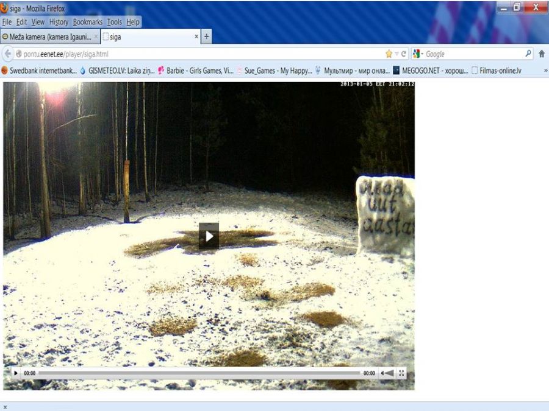Open MEGOGO.NET bookmark
This screenshot has height=411, width=549.
pos(430,71)
